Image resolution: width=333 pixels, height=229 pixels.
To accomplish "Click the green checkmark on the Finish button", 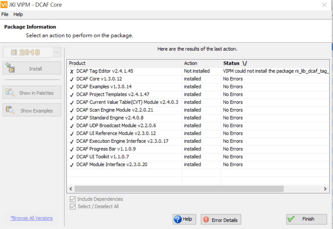I will click(x=291, y=219).
